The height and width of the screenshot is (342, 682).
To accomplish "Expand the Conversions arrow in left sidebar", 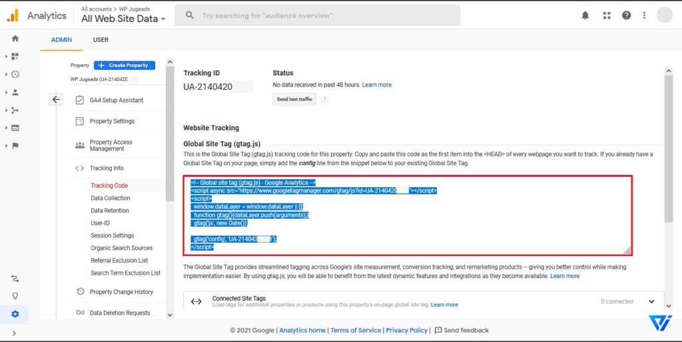I will click(x=6, y=146).
